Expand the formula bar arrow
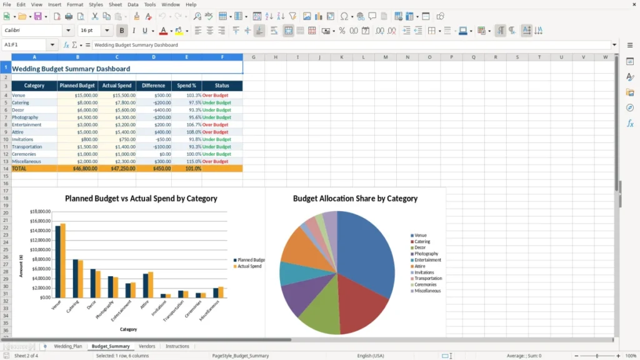Viewport: 640px width, 360px height. [614, 45]
